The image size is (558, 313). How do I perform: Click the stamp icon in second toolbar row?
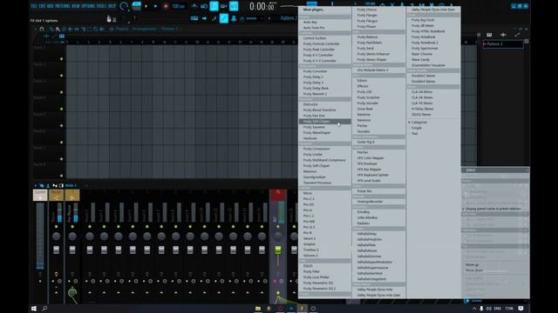[x=234, y=18]
